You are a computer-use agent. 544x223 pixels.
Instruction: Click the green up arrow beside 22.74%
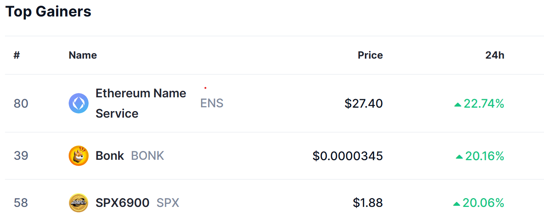pyautogui.click(x=458, y=104)
